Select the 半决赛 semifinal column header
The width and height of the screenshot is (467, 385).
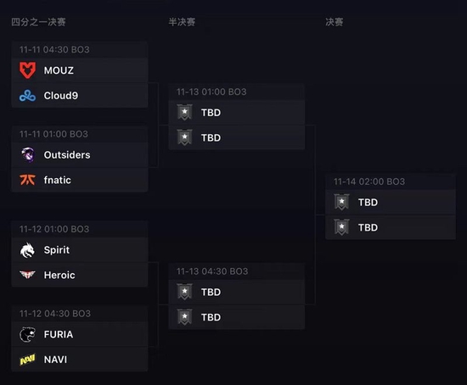pos(182,22)
